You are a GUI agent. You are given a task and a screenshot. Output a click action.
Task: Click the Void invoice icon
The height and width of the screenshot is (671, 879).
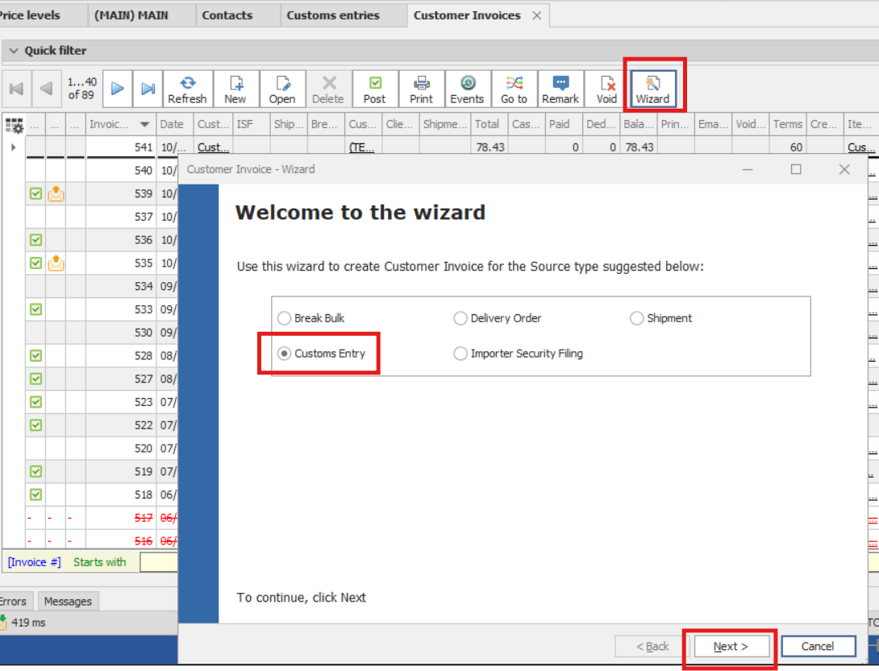606,89
